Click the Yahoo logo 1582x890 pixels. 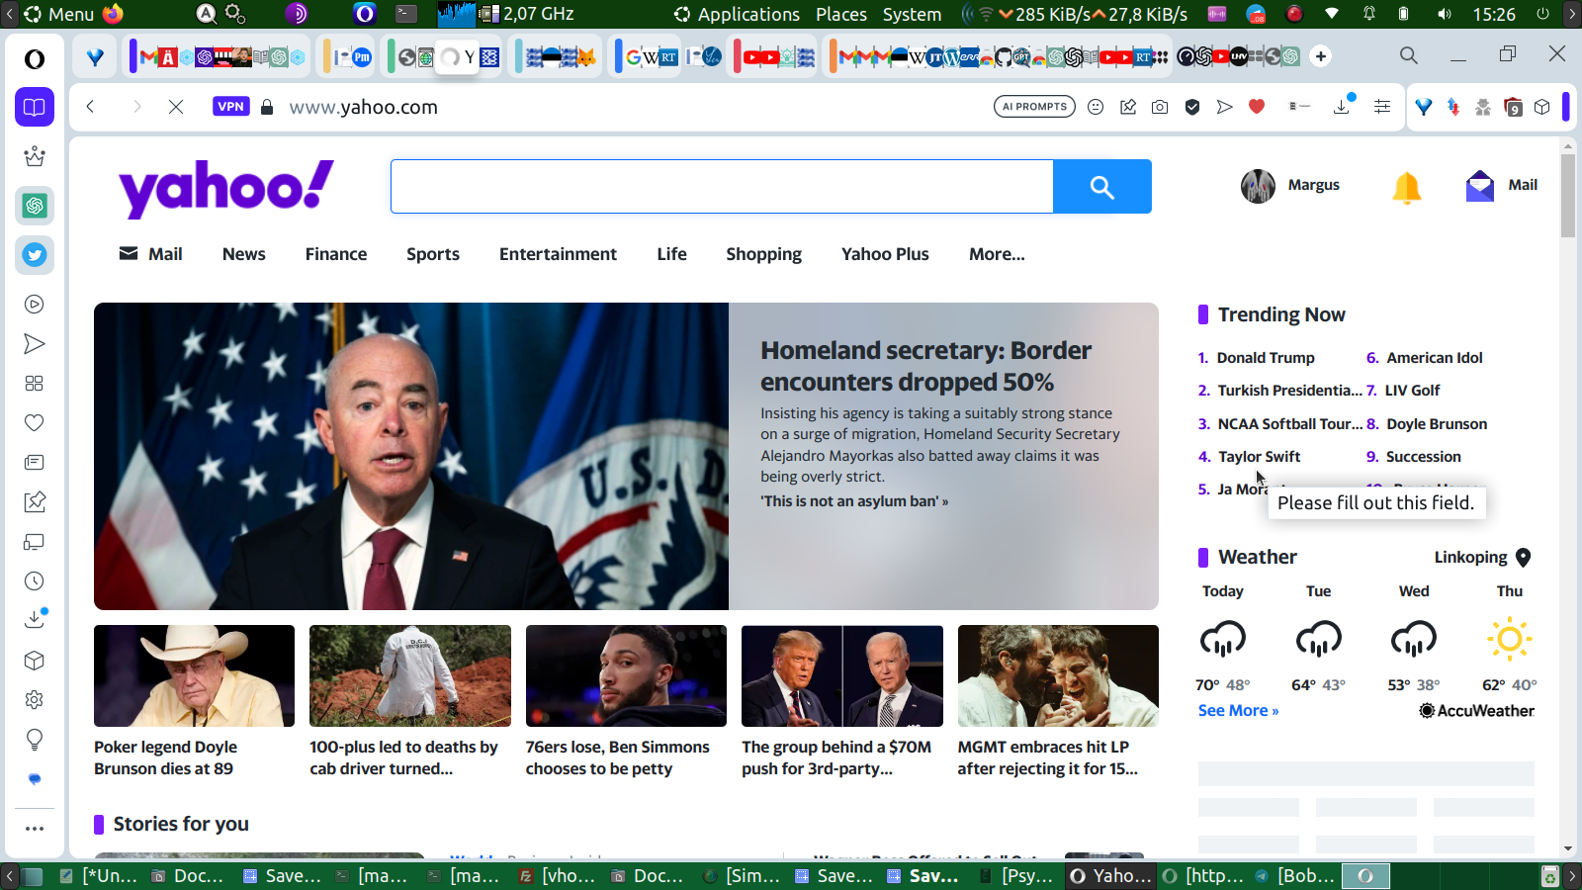tap(226, 188)
